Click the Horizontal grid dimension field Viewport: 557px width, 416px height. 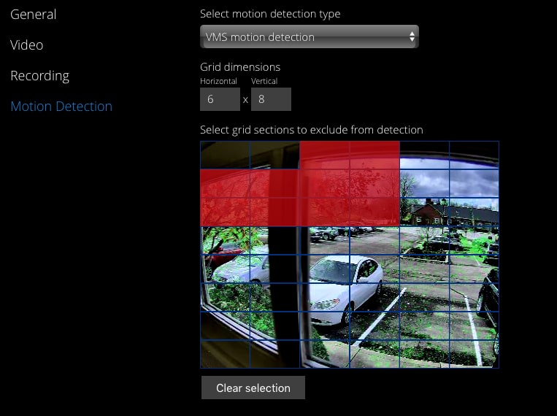point(220,99)
